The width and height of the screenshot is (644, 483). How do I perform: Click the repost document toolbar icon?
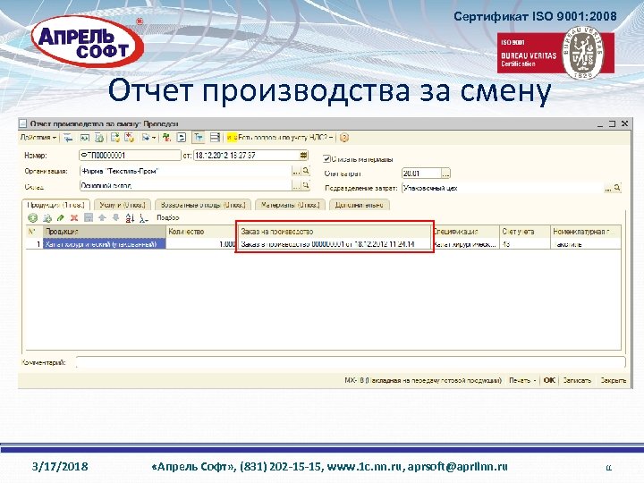[115, 138]
